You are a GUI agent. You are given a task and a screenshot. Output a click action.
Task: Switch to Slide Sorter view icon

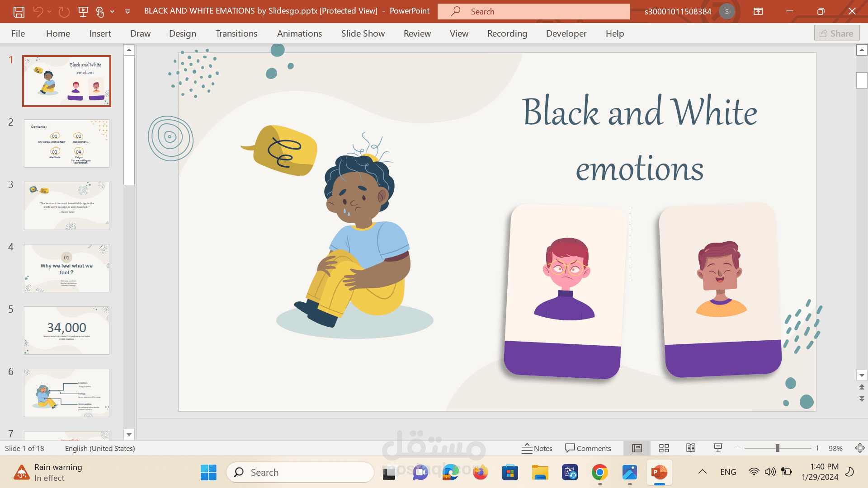click(664, 448)
